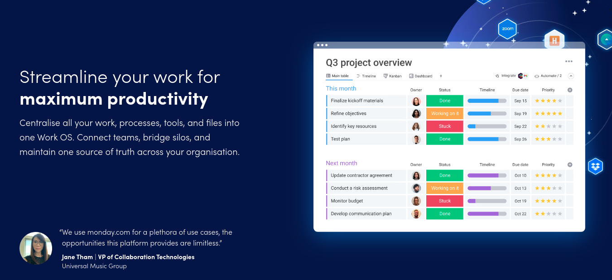Image resolution: width=612 pixels, height=280 pixels.
Task: Change status of Conduct a risk assessment
Action: tap(445, 188)
